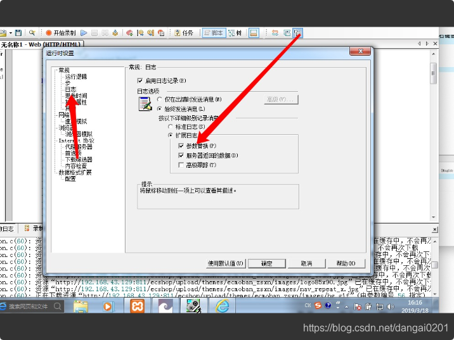Toggle 参数替换 checkbox
This screenshot has height=340, width=454.
click(181, 146)
